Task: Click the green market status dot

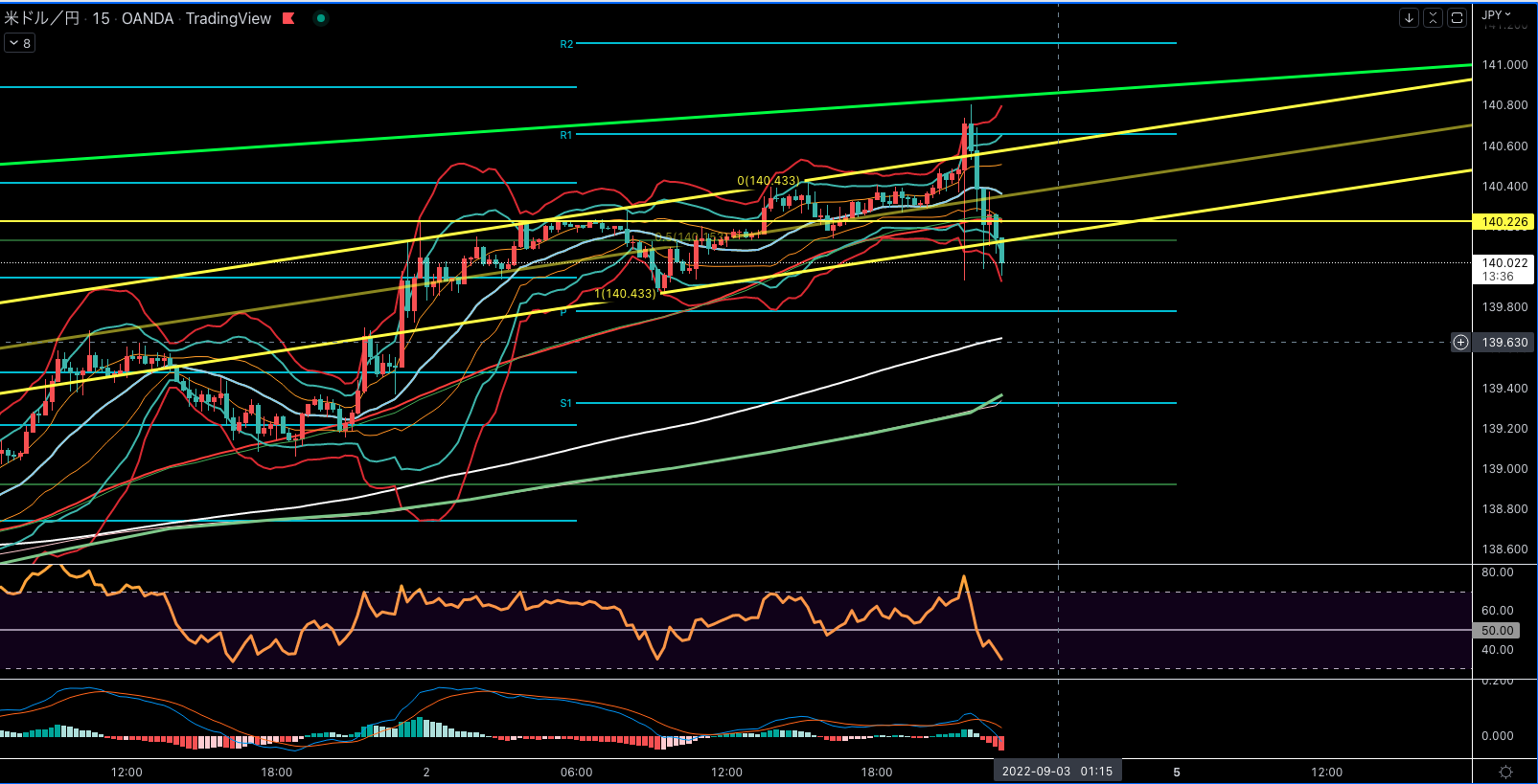Action: pyautogui.click(x=321, y=18)
